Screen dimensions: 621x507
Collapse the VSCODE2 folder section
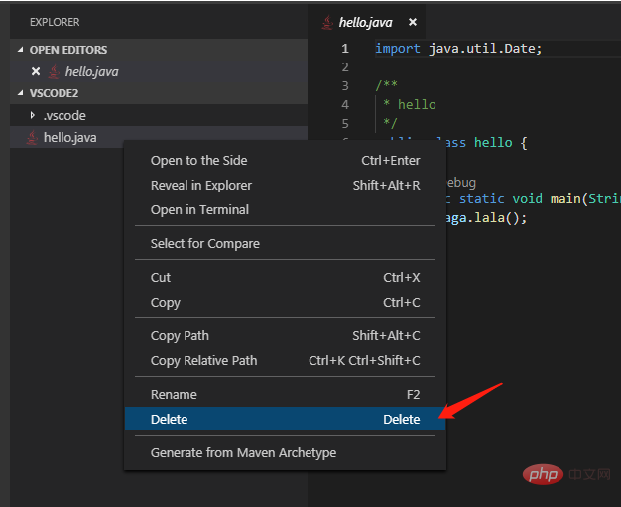coord(21,93)
